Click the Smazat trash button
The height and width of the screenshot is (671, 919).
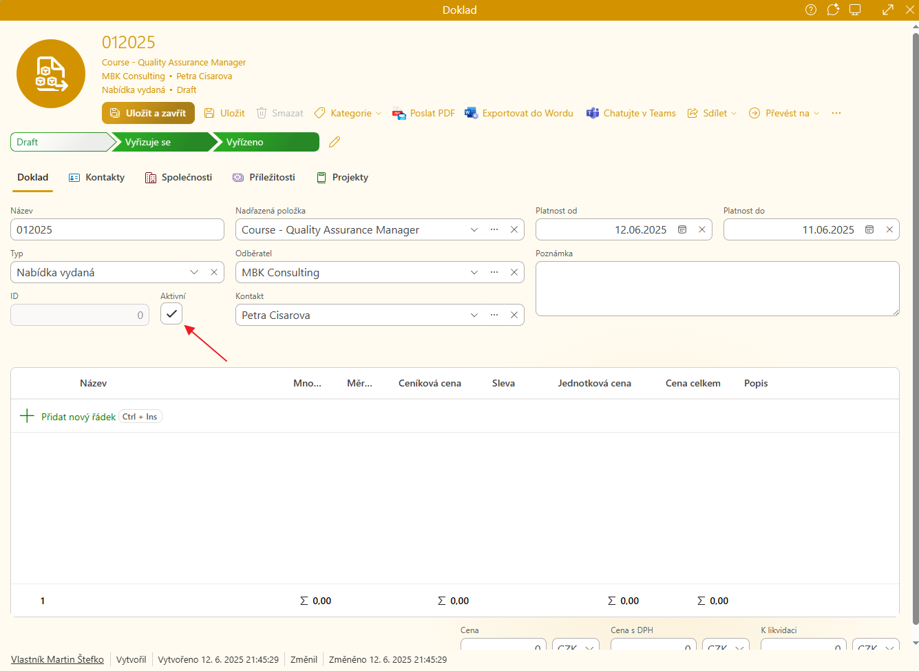point(279,113)
